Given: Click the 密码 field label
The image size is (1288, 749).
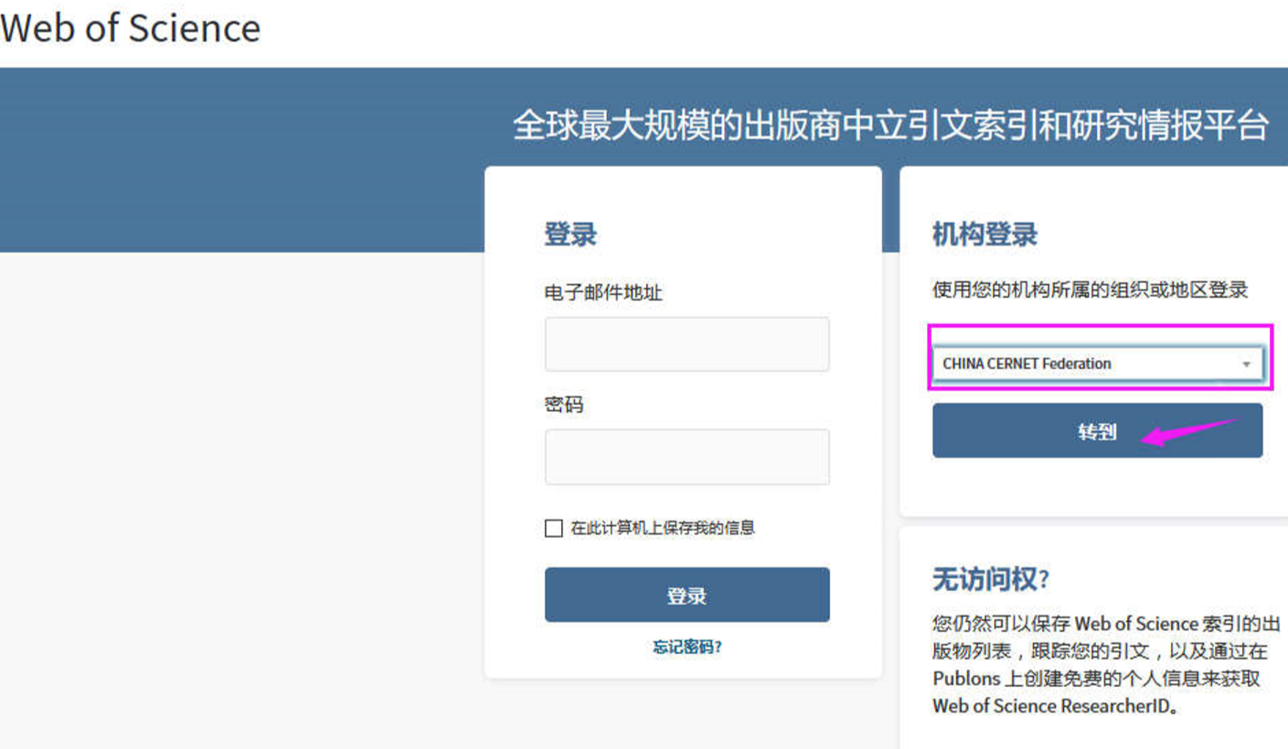Looking at the screenshot, I should [564, 405].
